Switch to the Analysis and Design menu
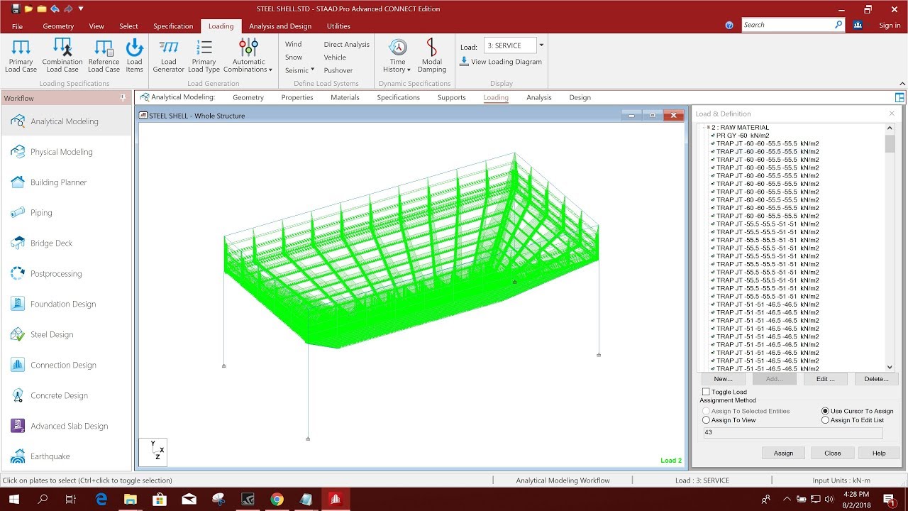Screen dimensions: 908x511 coord(281,26)
